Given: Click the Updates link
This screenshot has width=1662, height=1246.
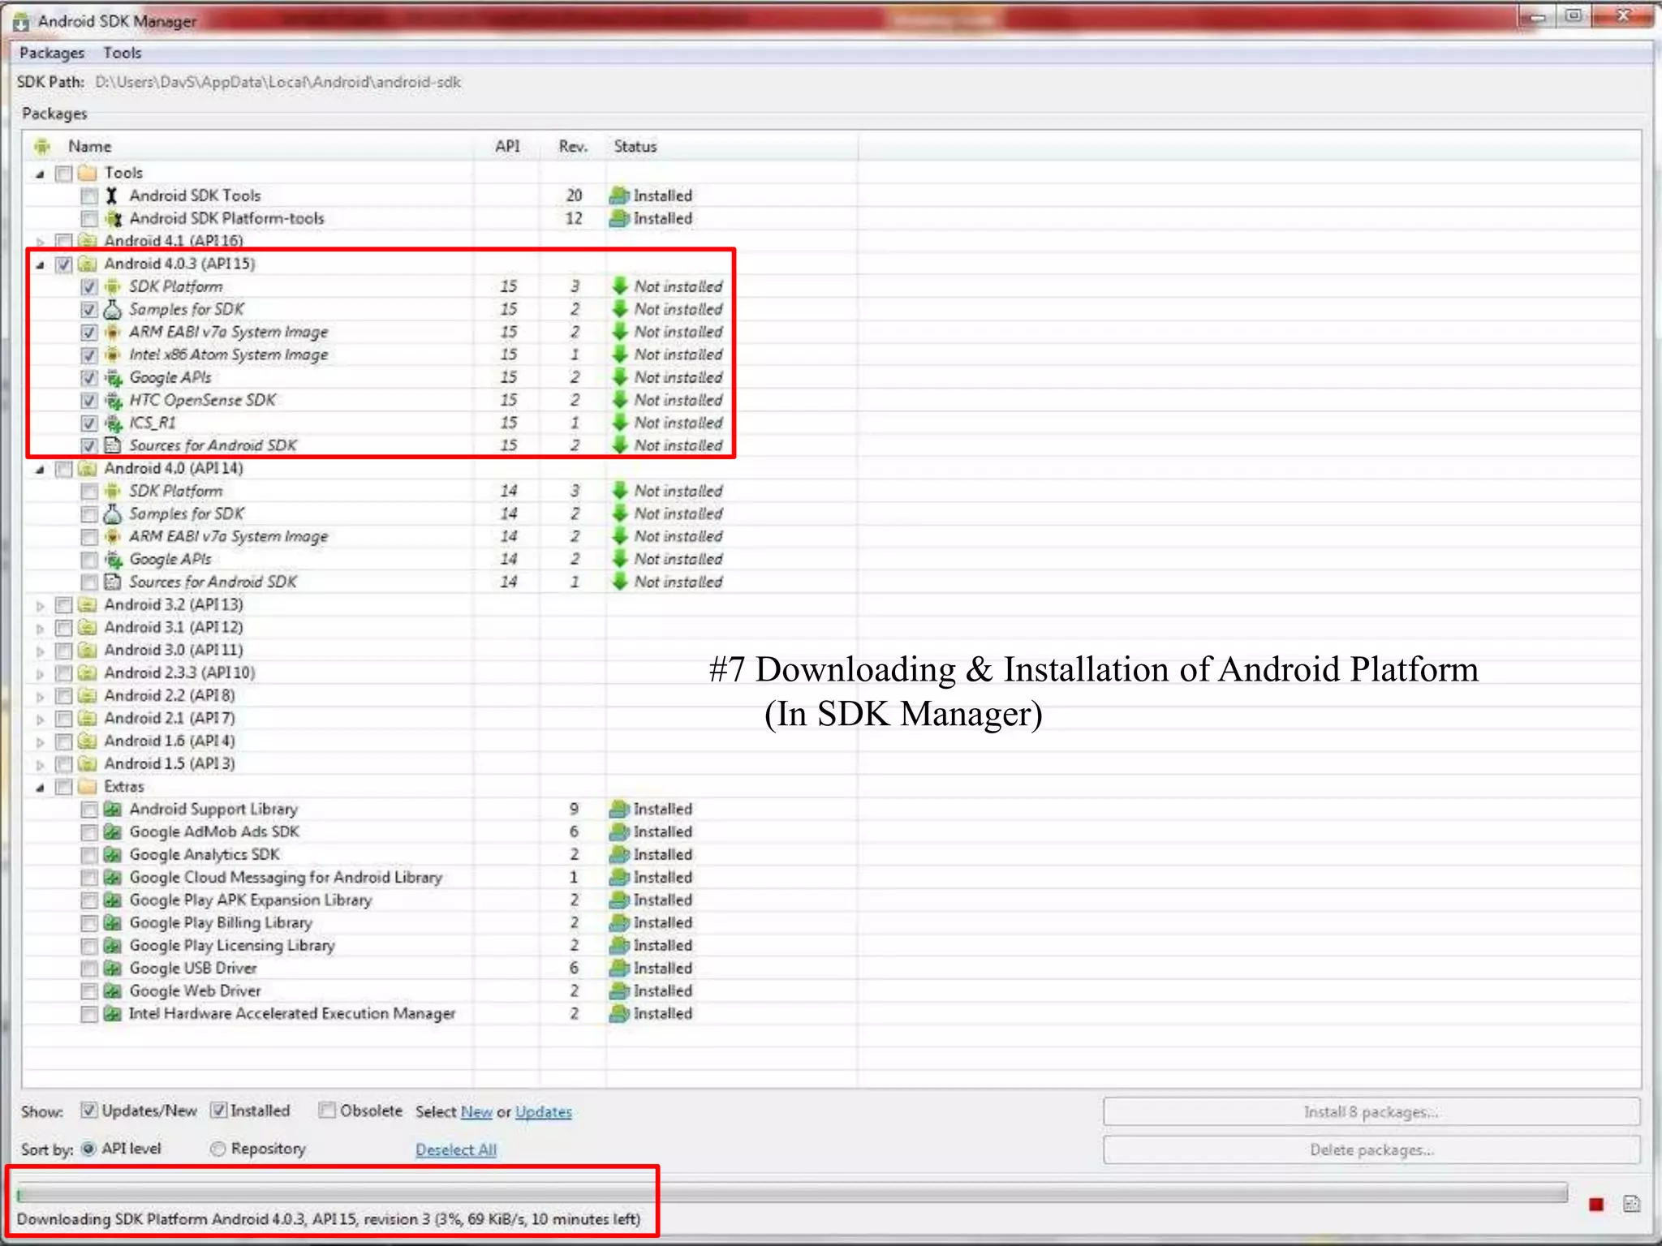Looking at the screenshot, I should pyautogui.click(x=543, y=1111).
